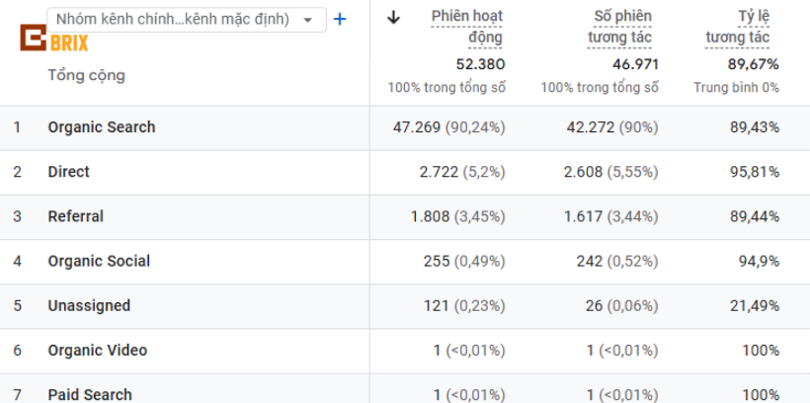Viewport: 810px width, 403px height.
Task: Click the sort descending arrow icon
Action: [x=393, y=17]
